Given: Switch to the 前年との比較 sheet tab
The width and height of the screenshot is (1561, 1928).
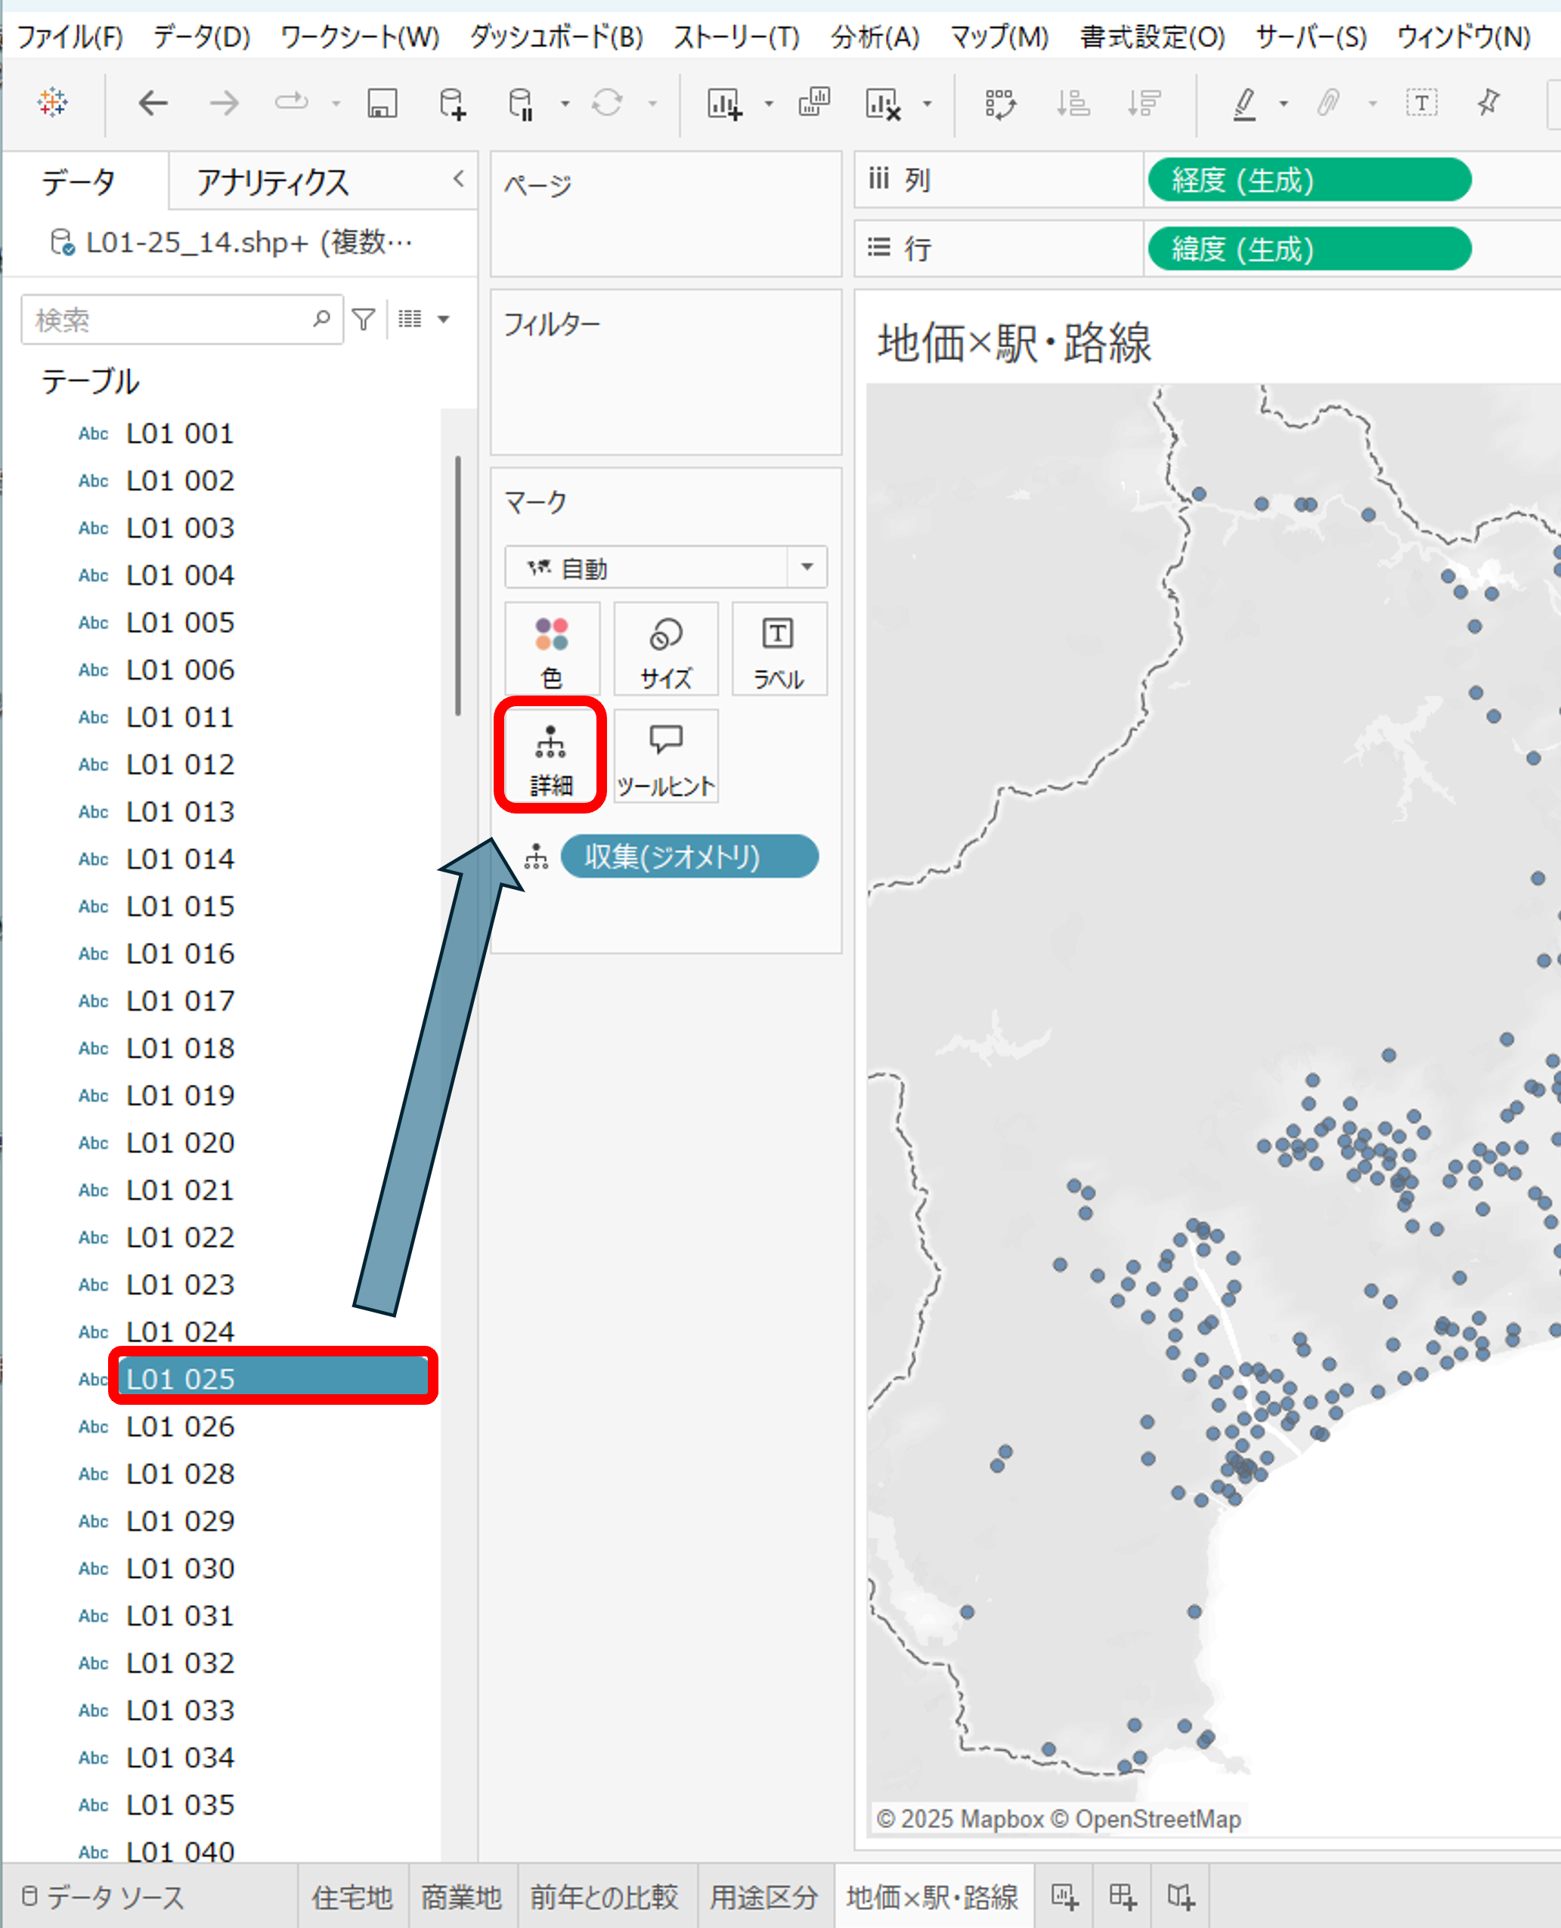Looking at the screenshot, I should tap(604, 1896).
